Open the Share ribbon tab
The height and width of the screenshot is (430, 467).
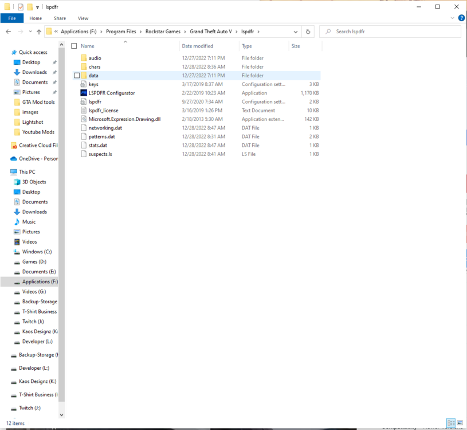coord(60,18)
